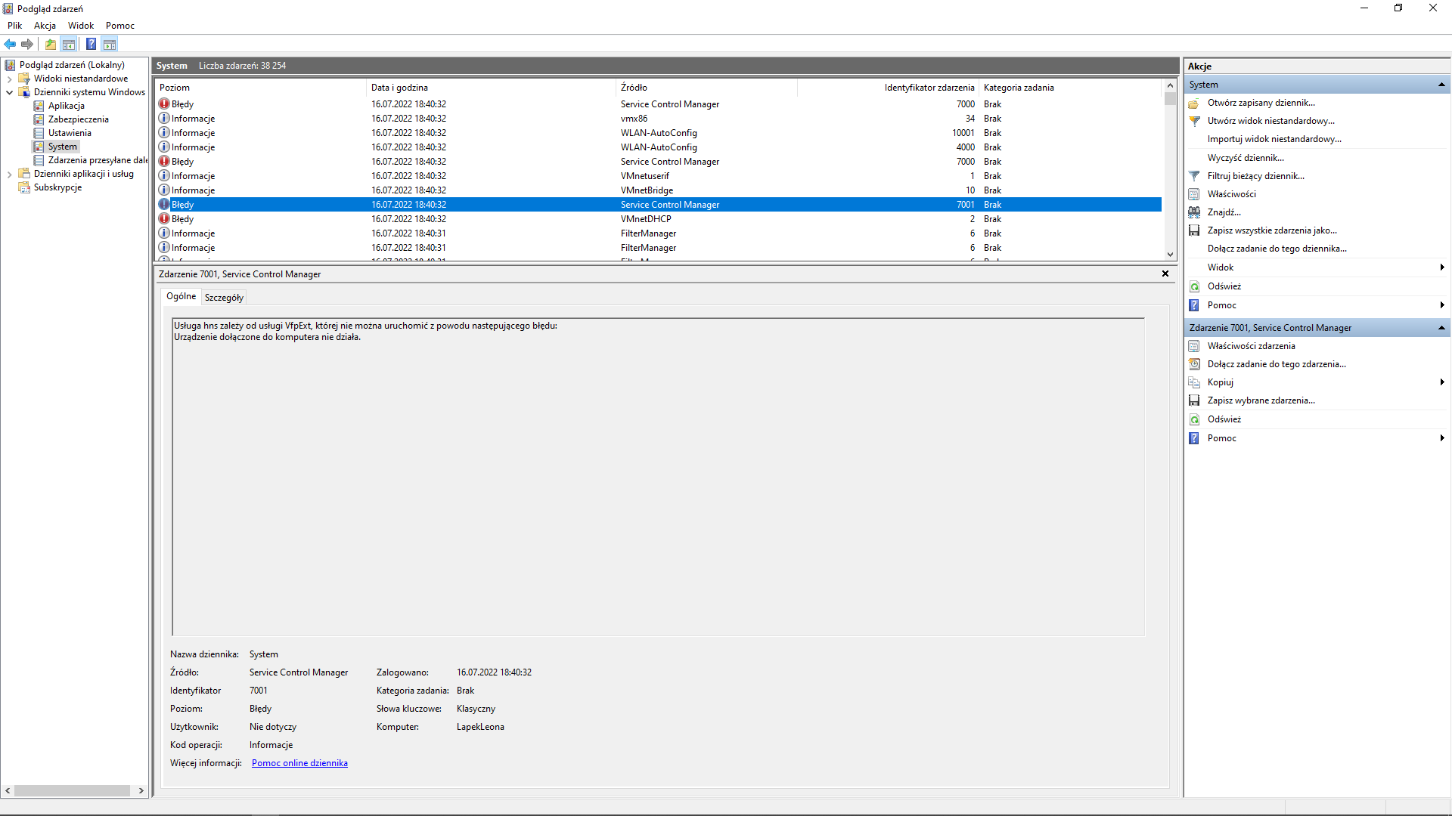Sort by the Data i godzina column header
1452x816 pixels.
(x=492, y=88)
